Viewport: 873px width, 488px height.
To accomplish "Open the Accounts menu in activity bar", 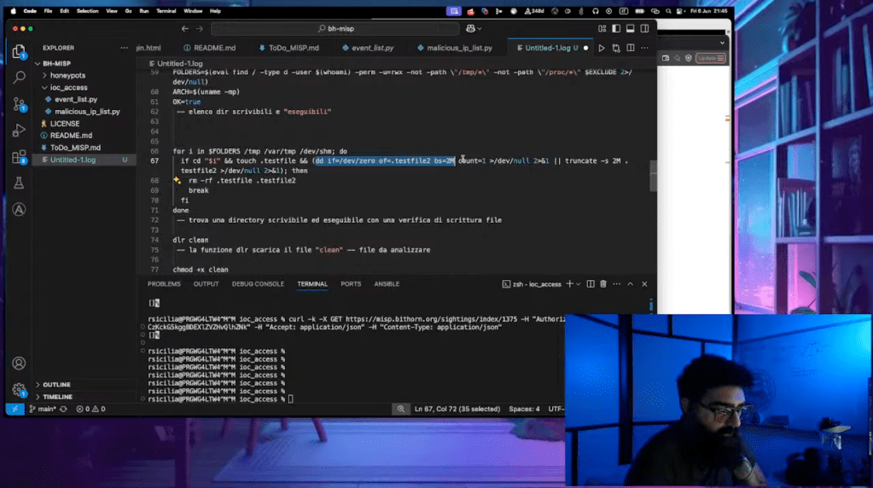I will point(19,363).
